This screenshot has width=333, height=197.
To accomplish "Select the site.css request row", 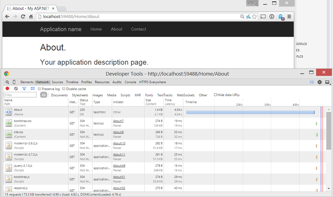I will 164,134.
